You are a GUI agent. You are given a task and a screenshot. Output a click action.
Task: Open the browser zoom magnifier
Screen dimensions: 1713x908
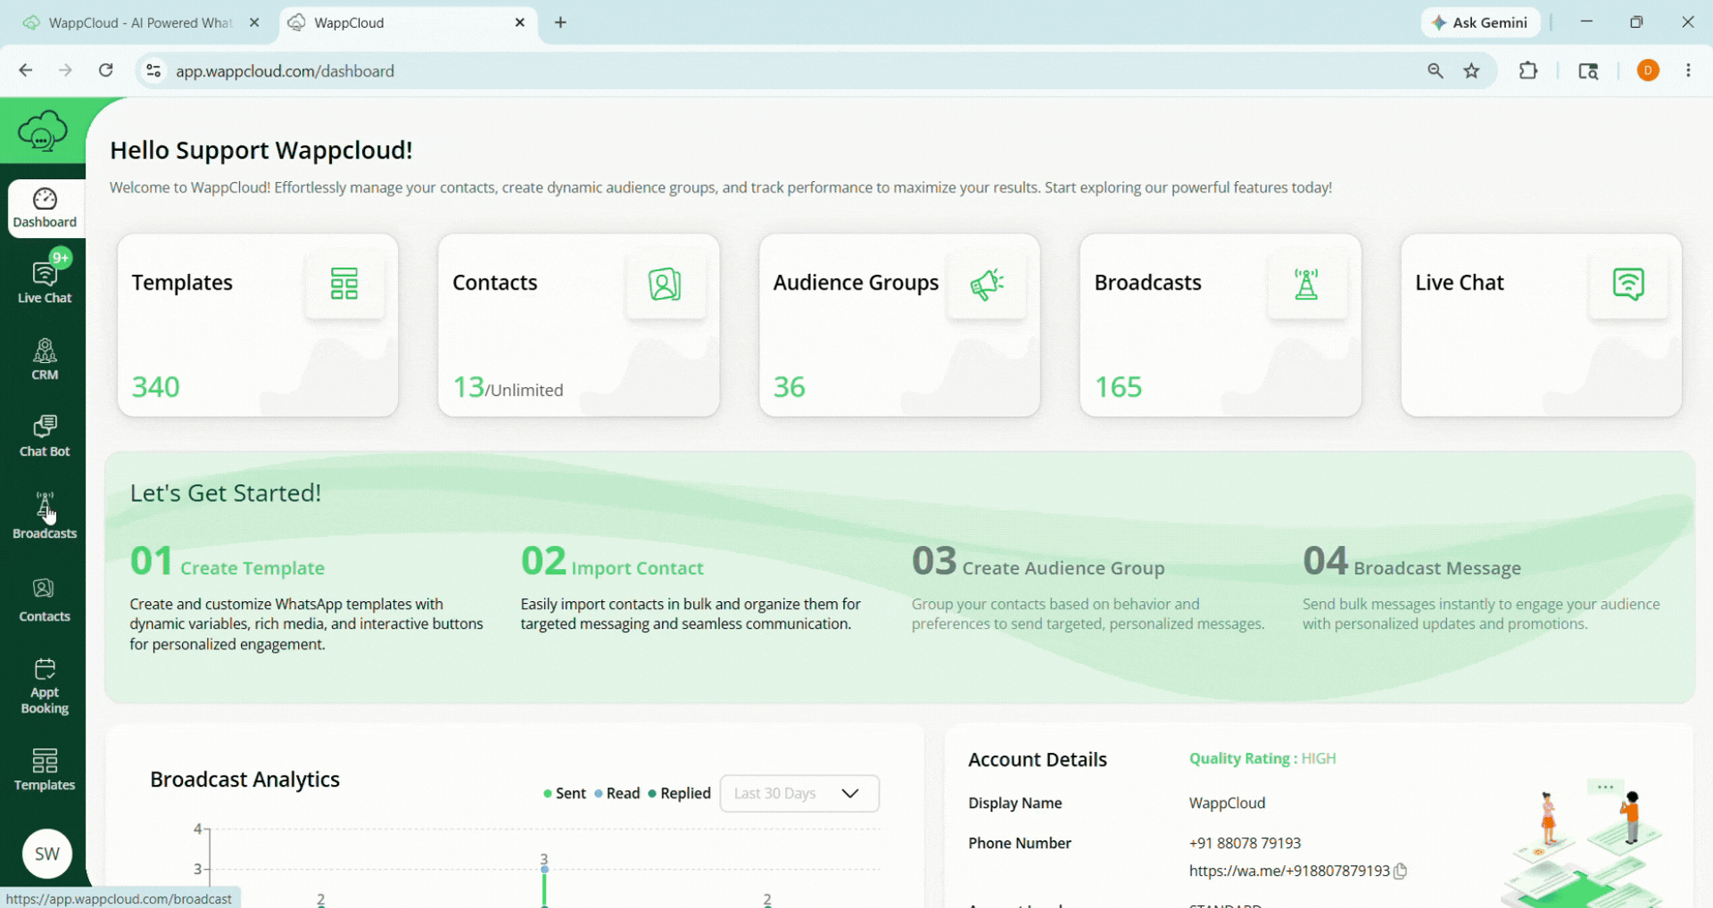pos(1436,70)
